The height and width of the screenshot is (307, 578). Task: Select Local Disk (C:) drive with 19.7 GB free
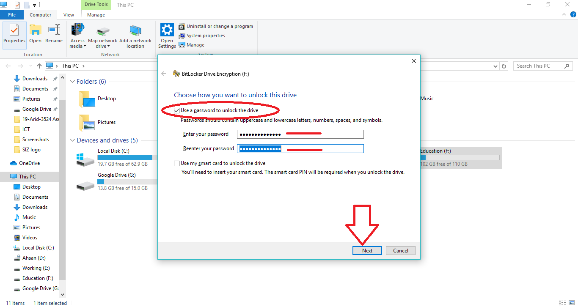tap(117, 157)
